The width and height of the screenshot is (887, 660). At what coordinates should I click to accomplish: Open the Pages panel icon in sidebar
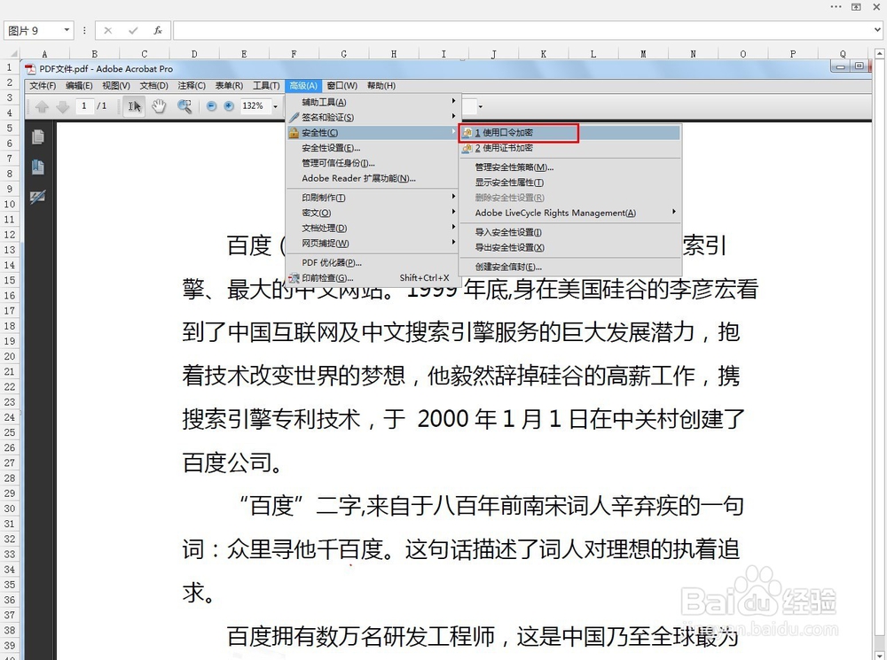click(x=38, y=137)
